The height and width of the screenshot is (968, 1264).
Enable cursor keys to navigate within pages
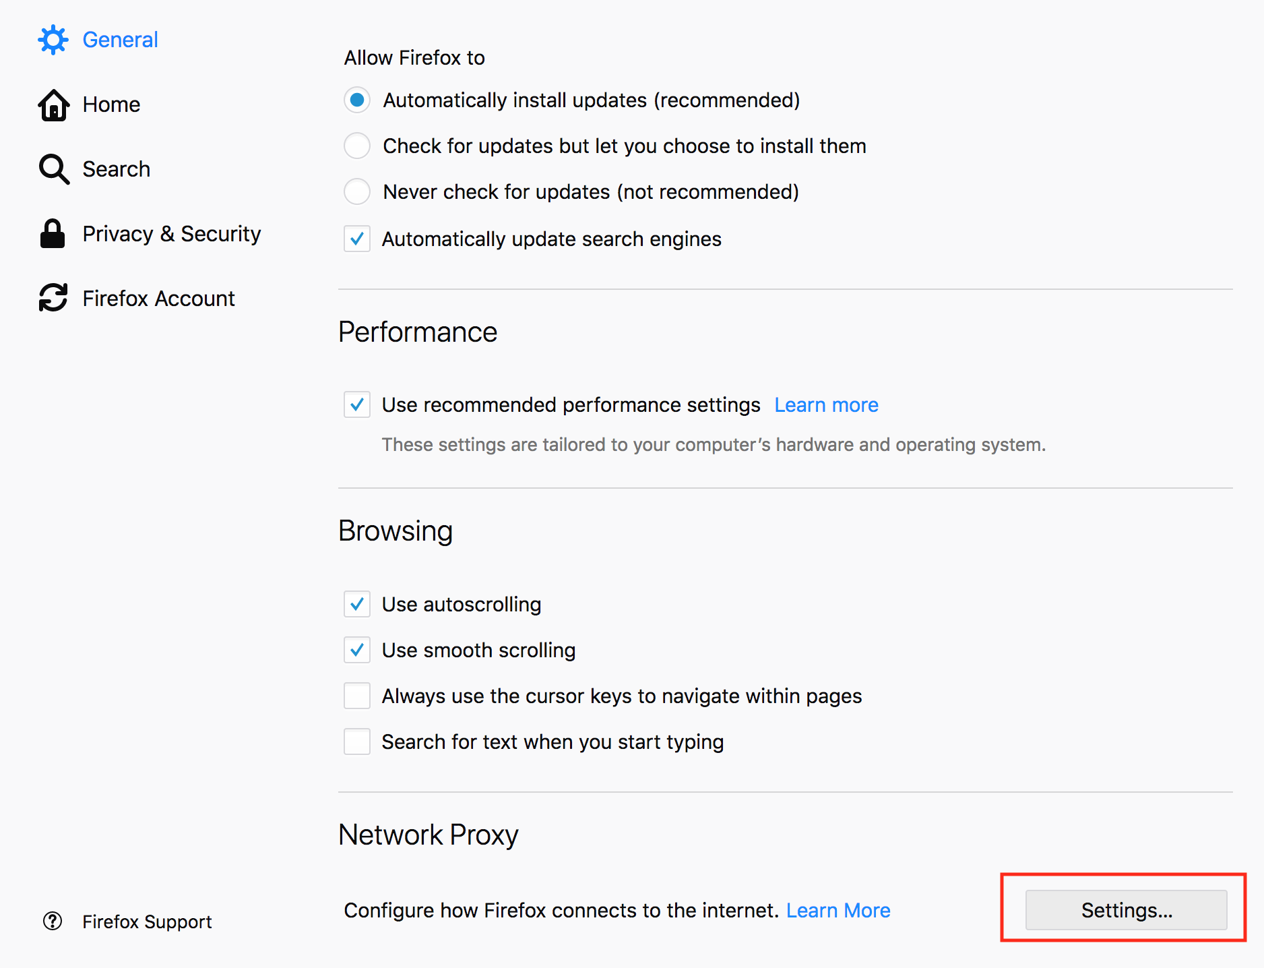(x=356, y=696)
